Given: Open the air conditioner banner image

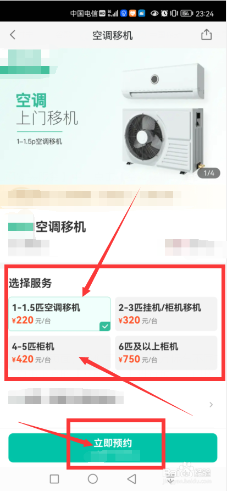Looking at the screenshot, I should coord(113,116).
